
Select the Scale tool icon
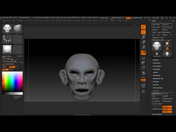point(143,42)
